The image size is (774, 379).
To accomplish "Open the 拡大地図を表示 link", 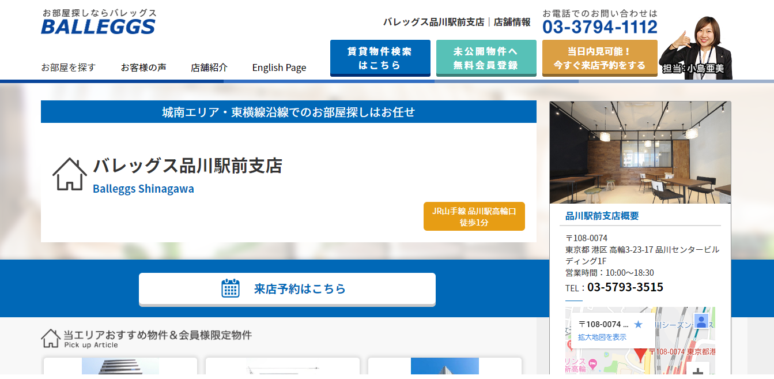I will point(602,337).
